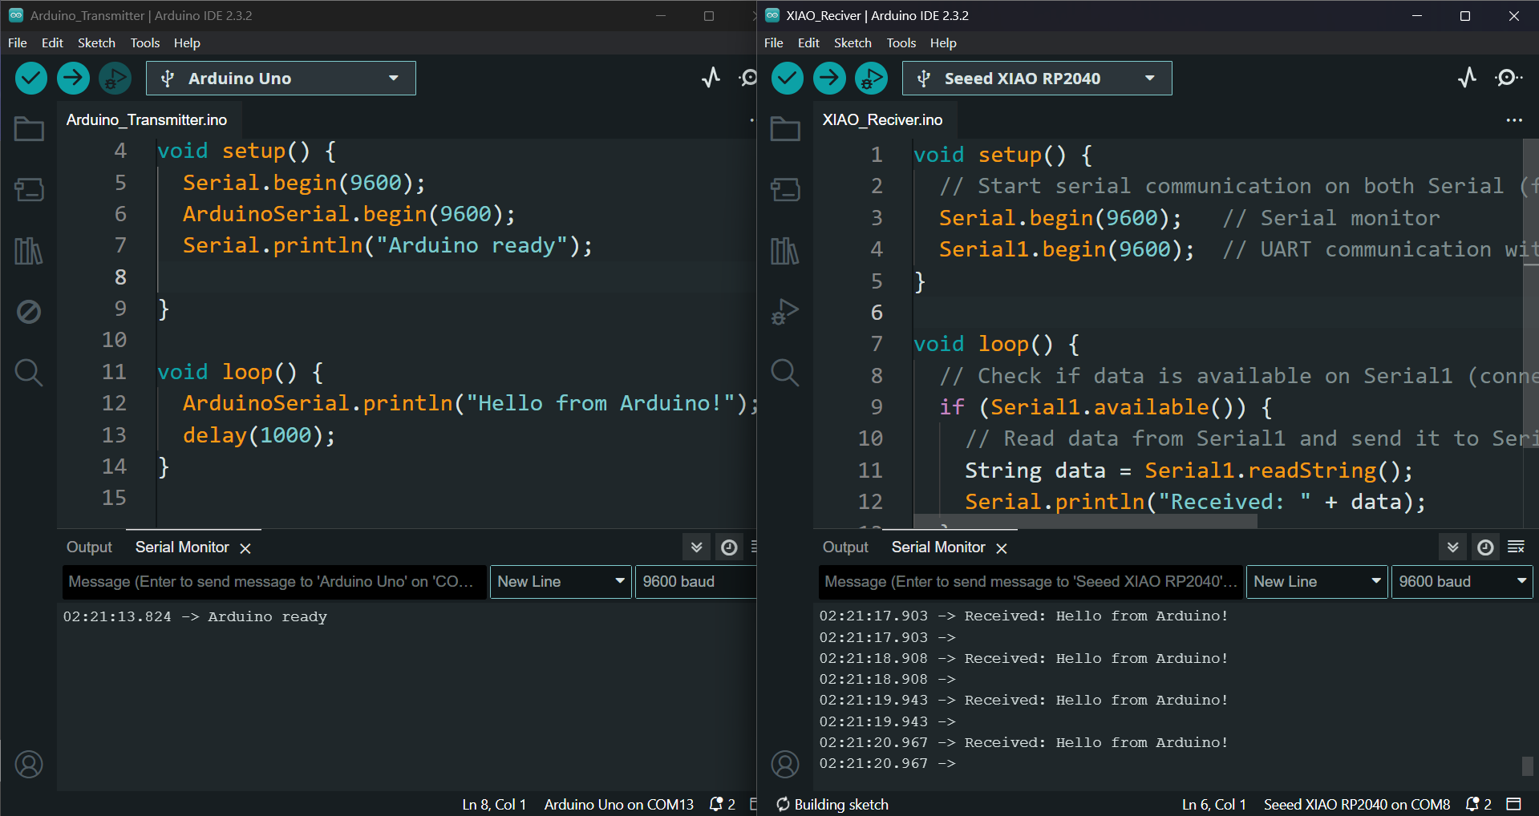
Task: Toggle autoscroll in XIAO_Reciver Serial Monitor
Action: (x=1453, y=547)
